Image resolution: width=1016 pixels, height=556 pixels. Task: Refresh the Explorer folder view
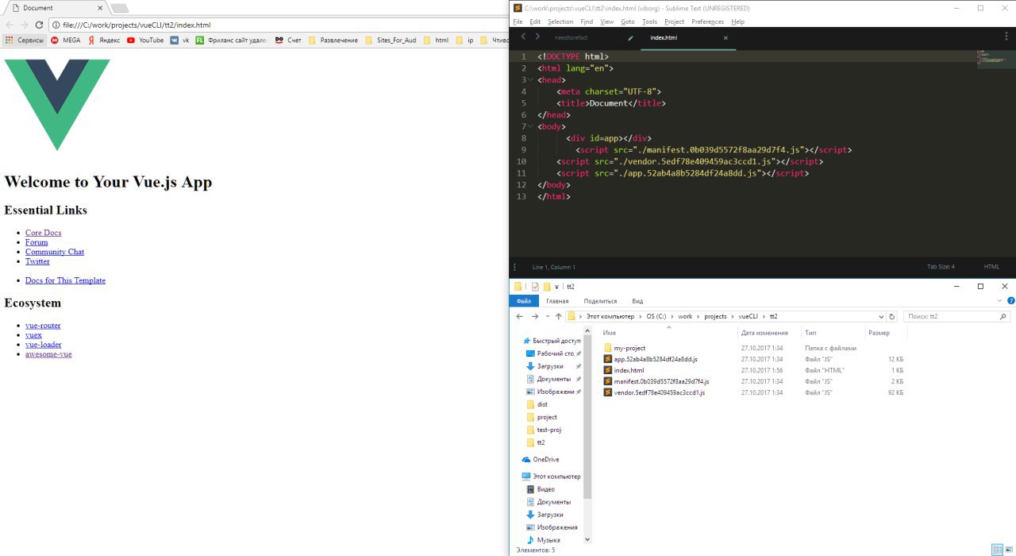[891, 316]
